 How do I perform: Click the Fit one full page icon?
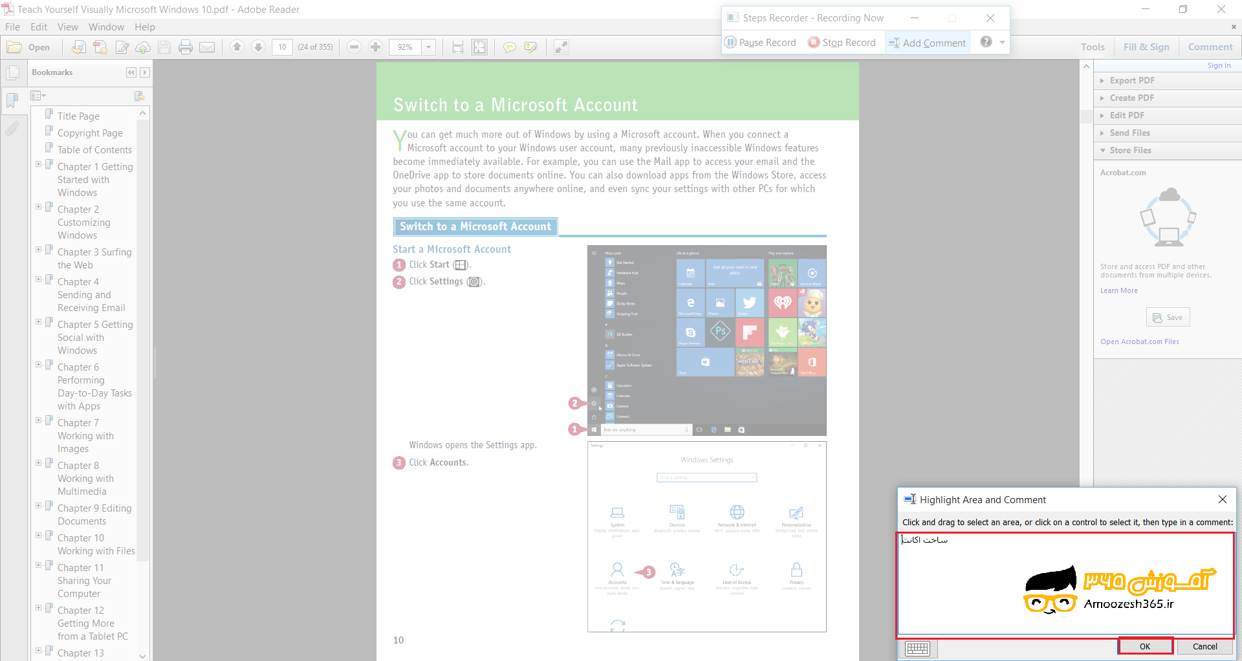coord(479,47)
